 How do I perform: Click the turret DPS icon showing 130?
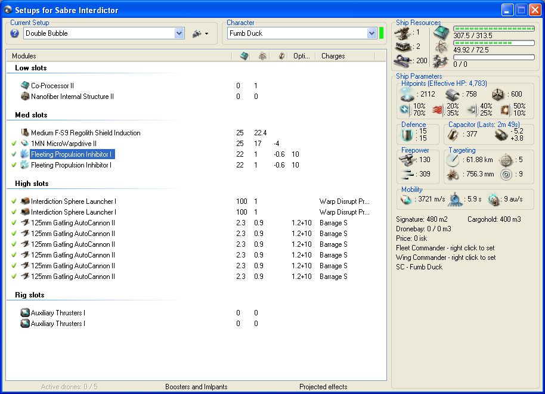pos(407,160)
